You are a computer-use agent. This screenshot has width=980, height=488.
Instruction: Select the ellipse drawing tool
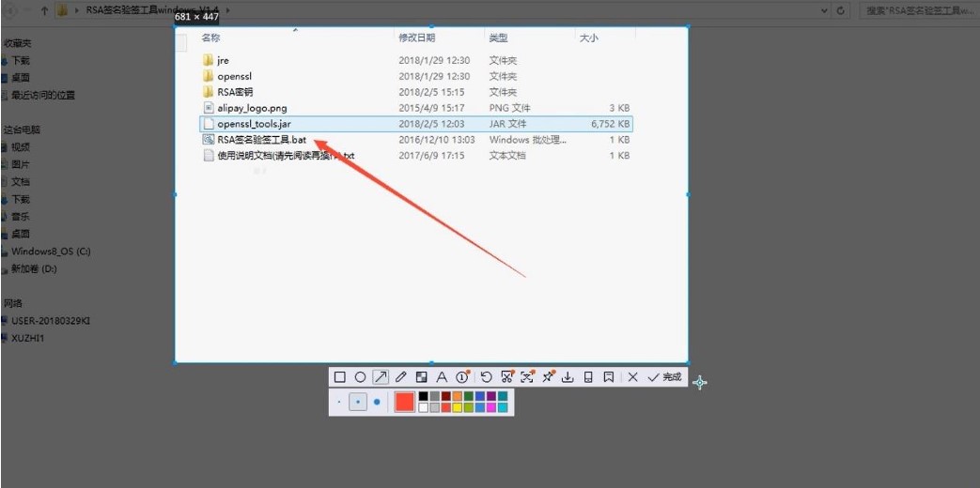point(360,377)
